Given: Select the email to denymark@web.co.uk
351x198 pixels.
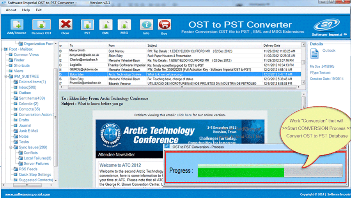Looking at the screenshot, I should (x=180, y=56).
